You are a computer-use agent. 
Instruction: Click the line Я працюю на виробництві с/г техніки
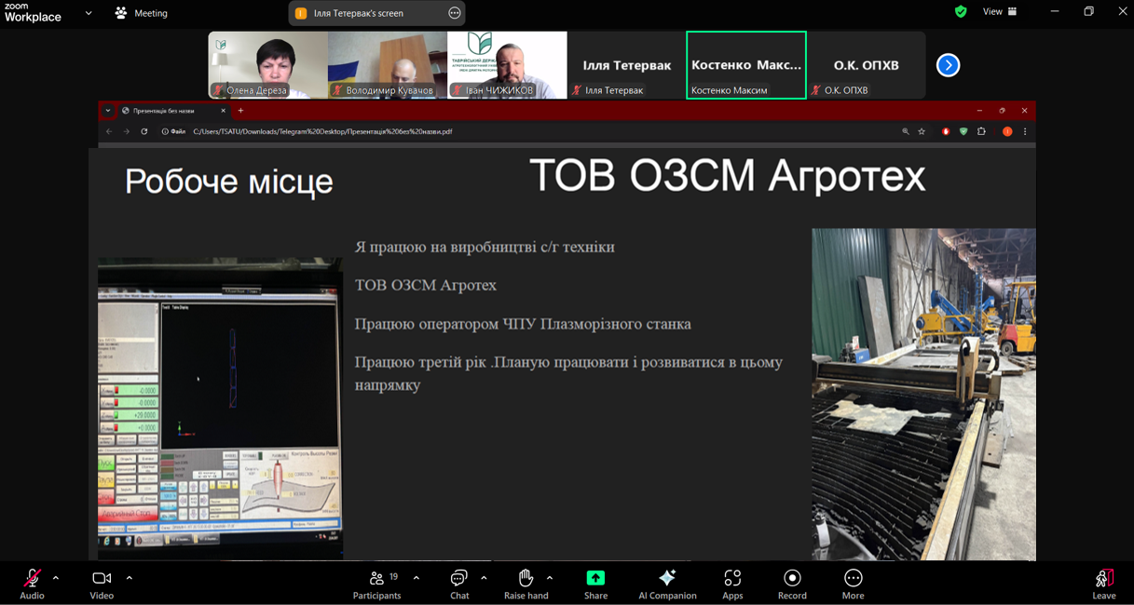[485, 247]
